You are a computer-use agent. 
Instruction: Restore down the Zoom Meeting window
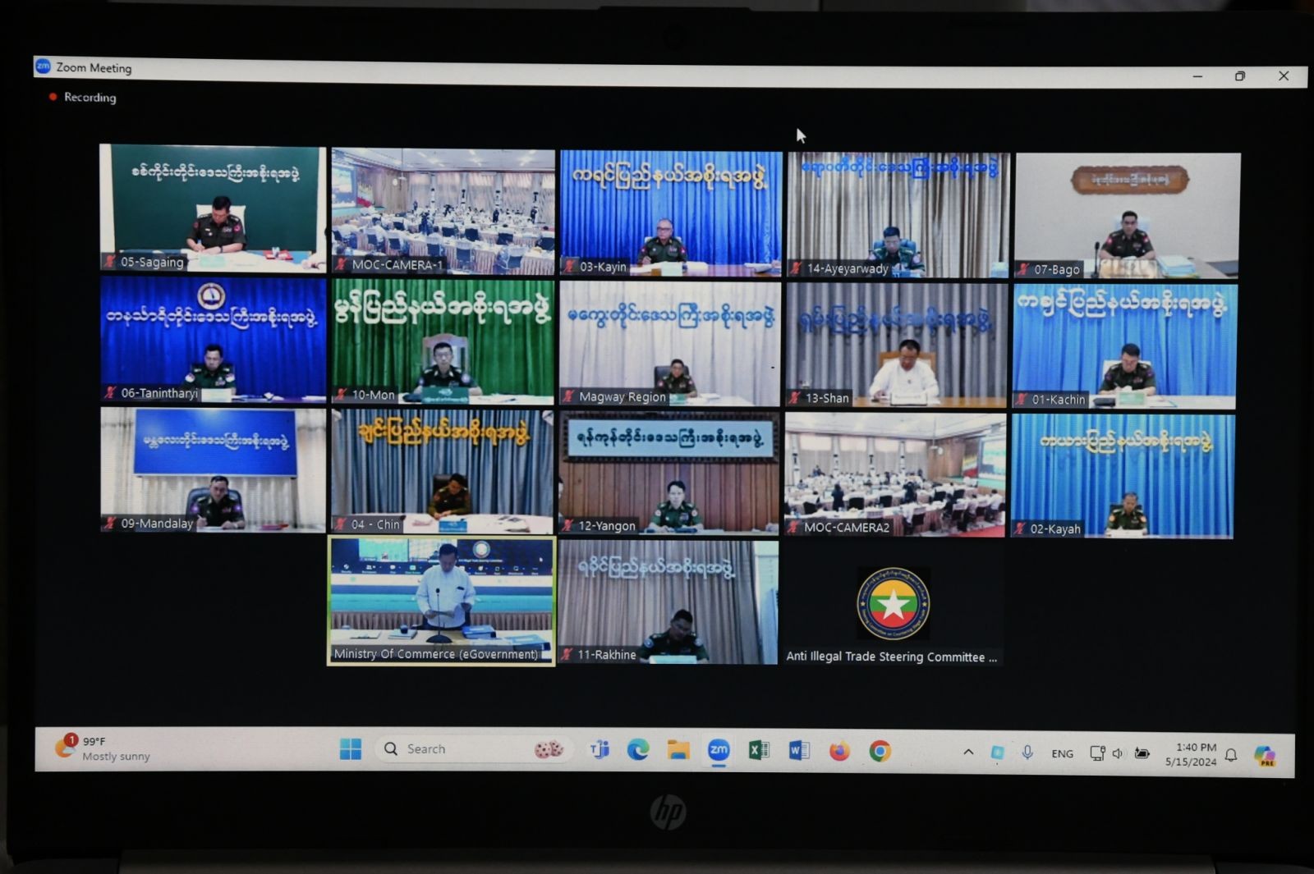click(1240, 76)
